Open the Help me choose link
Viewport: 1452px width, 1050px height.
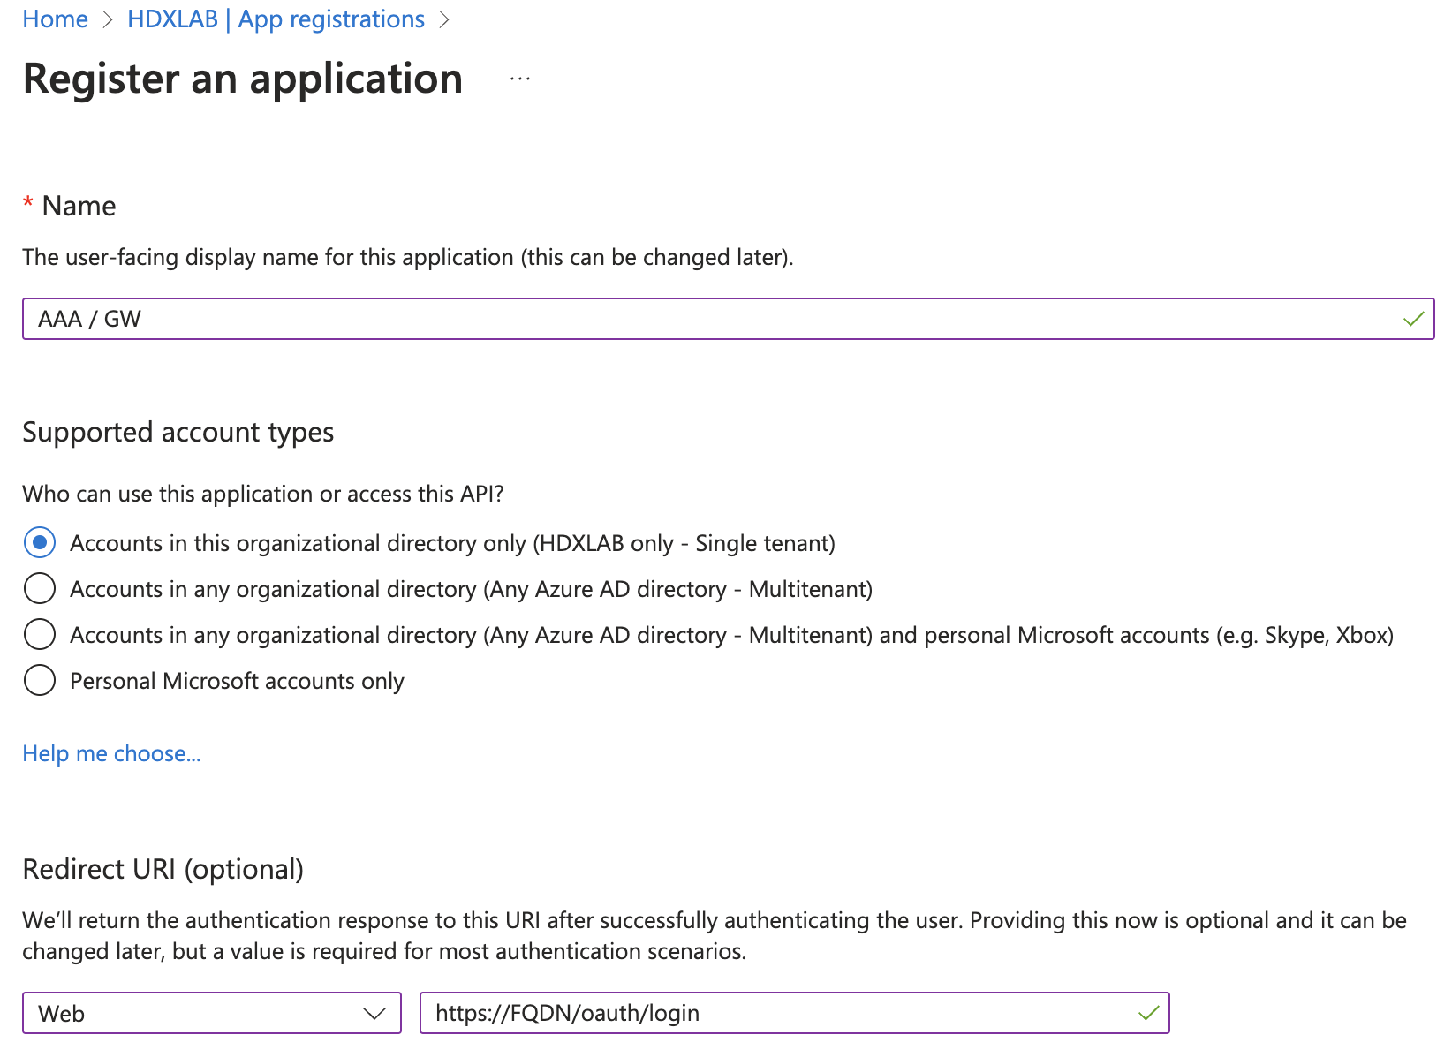click(111, 753)
